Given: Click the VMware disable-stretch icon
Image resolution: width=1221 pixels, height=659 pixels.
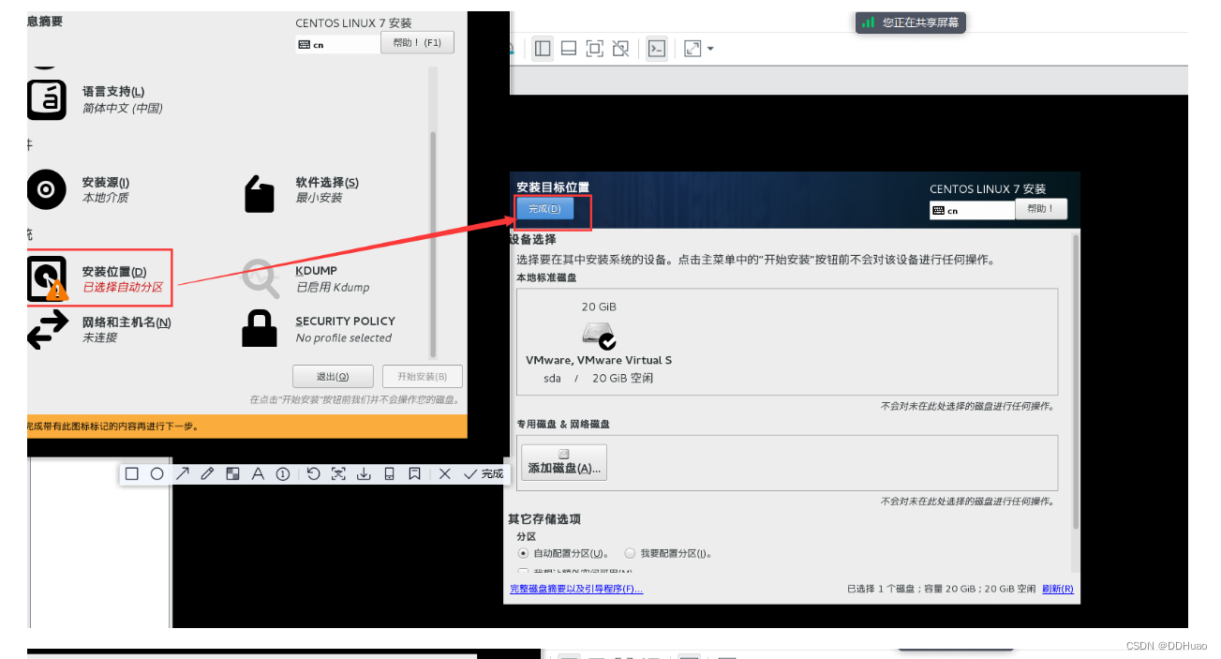Looking at the screenshot, I should pyautogui.click(x=619, y=49).
